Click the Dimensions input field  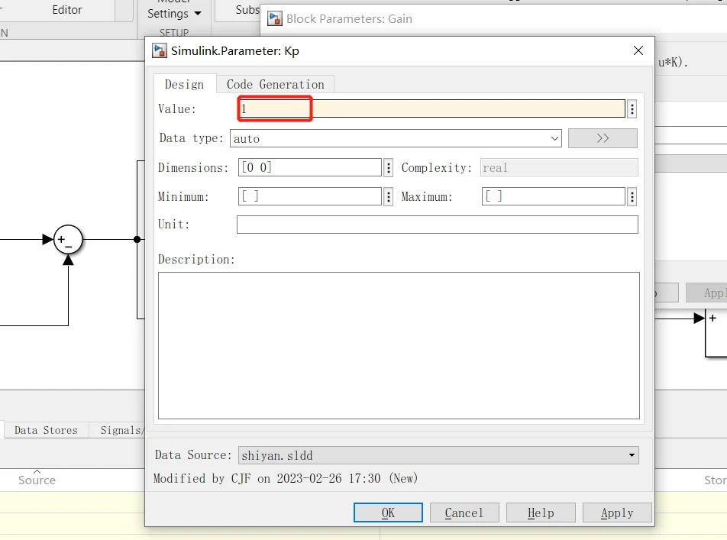point(310,167)
